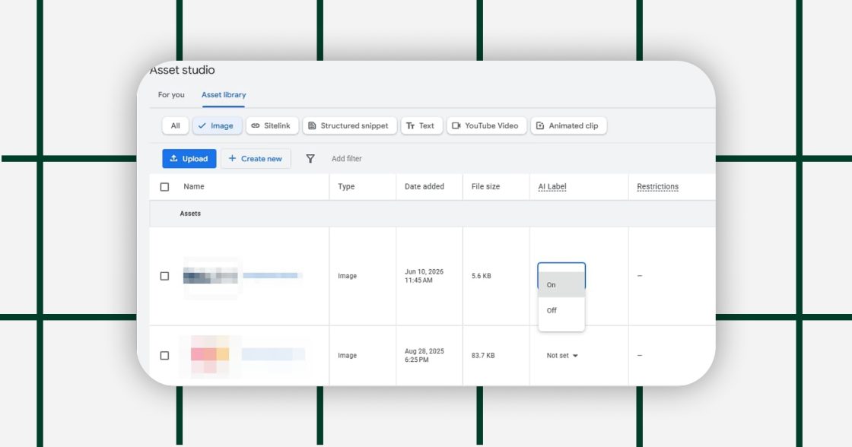
Task: Open thumbnail of Aug 28, 2025 asset
Action: pos(210,355)
